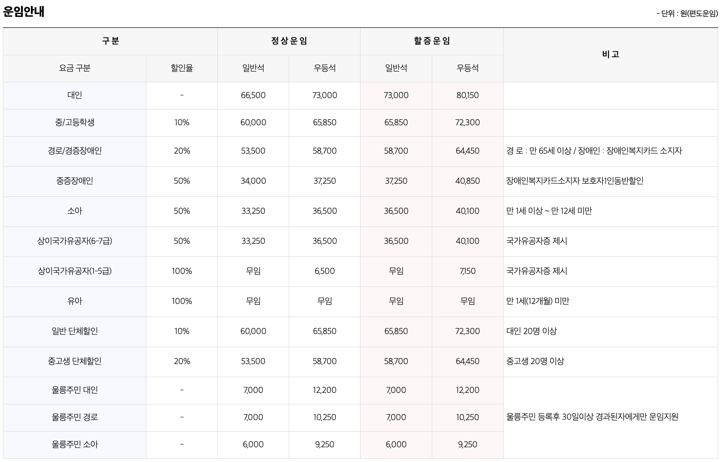721x462 pixels.
Task: Select the 우등석 header under 할증운임
Action: (x=468, y=68)
